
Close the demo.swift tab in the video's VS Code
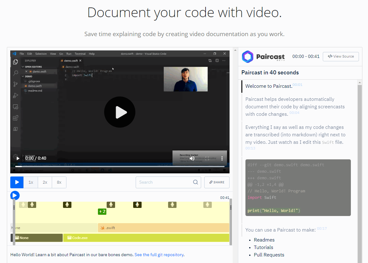(80, 60)
